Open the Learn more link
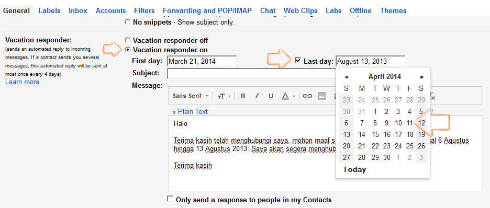This screenshot has height=208, width=490. tap(22, 82)
